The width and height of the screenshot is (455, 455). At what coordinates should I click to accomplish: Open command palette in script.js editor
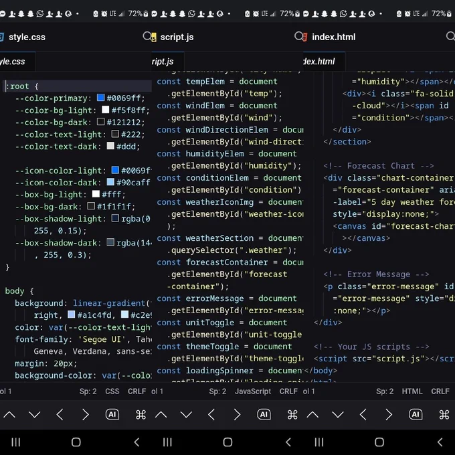292,415
